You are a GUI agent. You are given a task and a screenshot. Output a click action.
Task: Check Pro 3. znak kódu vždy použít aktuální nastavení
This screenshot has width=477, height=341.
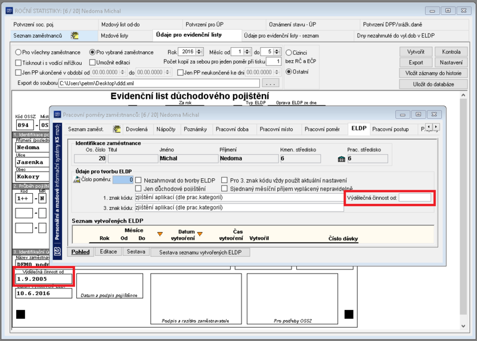point(225,180)
